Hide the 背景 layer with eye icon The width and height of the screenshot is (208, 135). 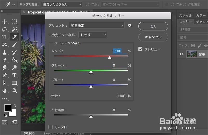click(181, 54)
